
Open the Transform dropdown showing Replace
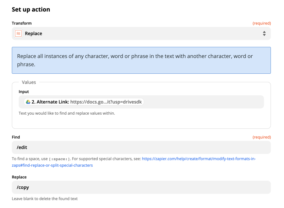click(141, 33)
